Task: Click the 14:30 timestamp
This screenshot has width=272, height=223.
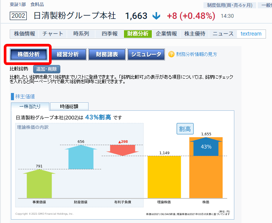Action: point(227,16)
